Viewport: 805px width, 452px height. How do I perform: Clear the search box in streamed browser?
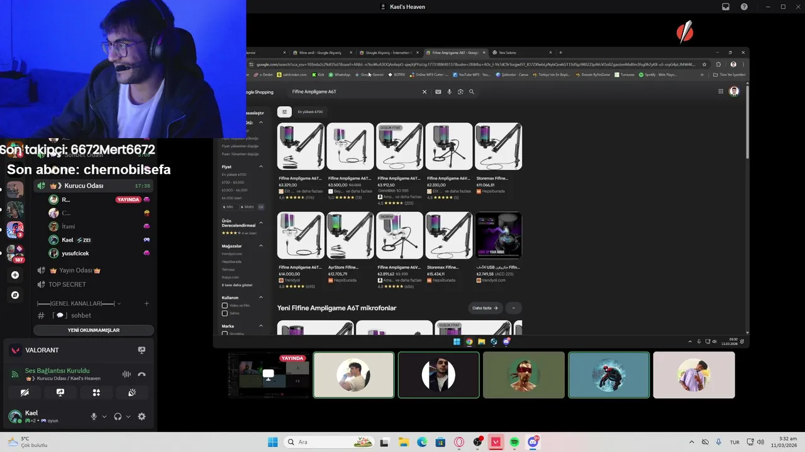(424, 92)
